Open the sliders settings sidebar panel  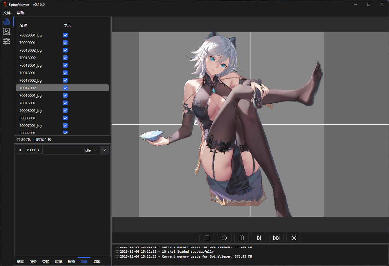click(x=7, y=41)
